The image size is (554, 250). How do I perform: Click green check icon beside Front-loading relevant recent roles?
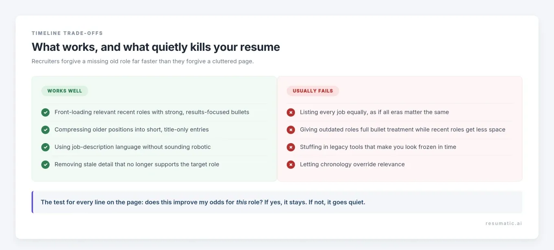[x=45, y=112]
